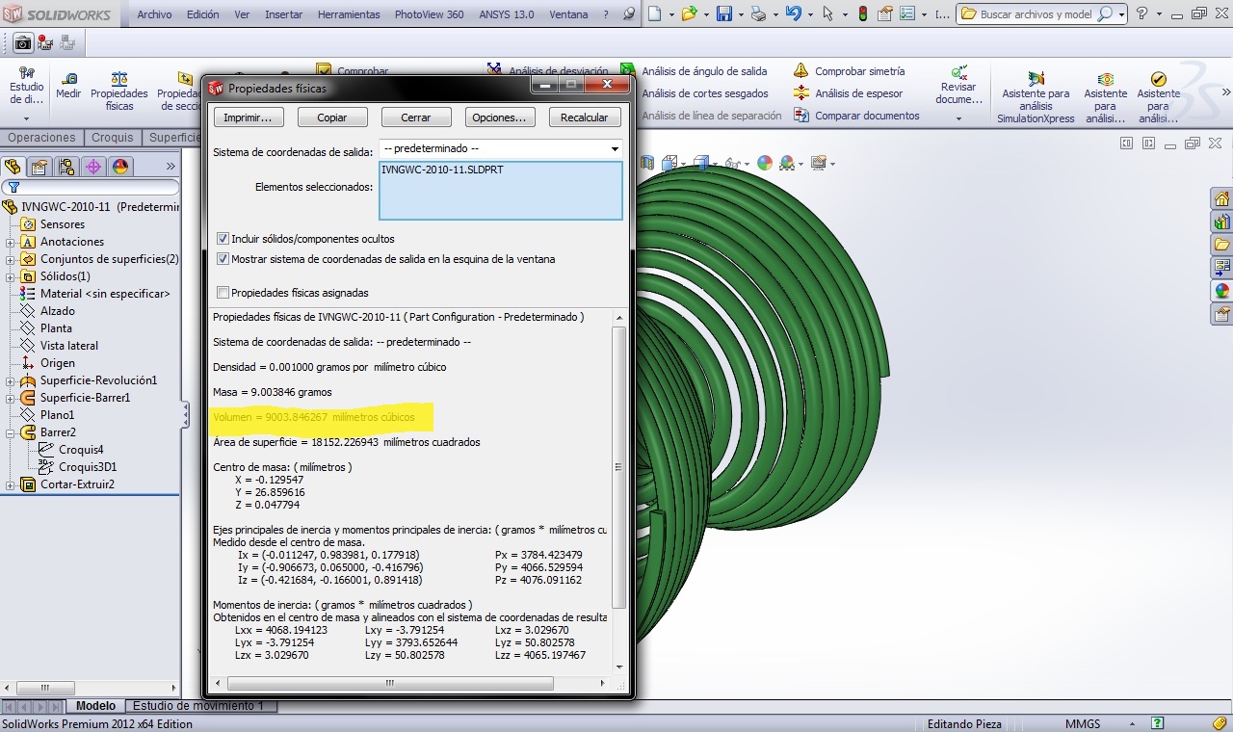This screenshot has width=1233, height=732.
Task: Click the Save floppy disk icon
Action: point(723,14)
